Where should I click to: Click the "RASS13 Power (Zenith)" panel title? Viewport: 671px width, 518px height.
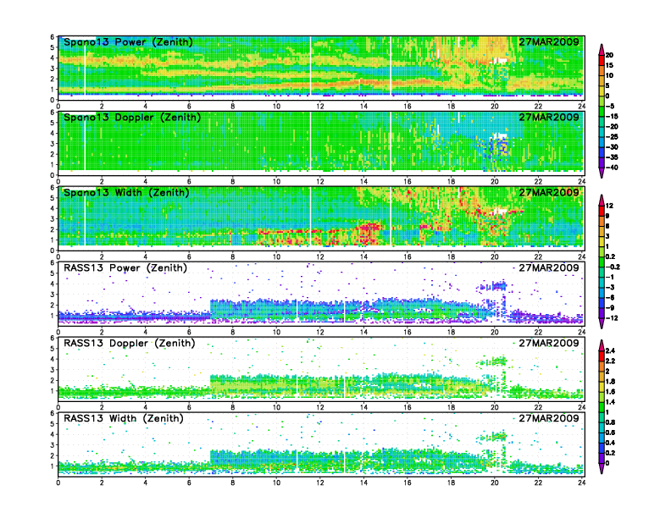pyautogui.click(x=125, y=267)
